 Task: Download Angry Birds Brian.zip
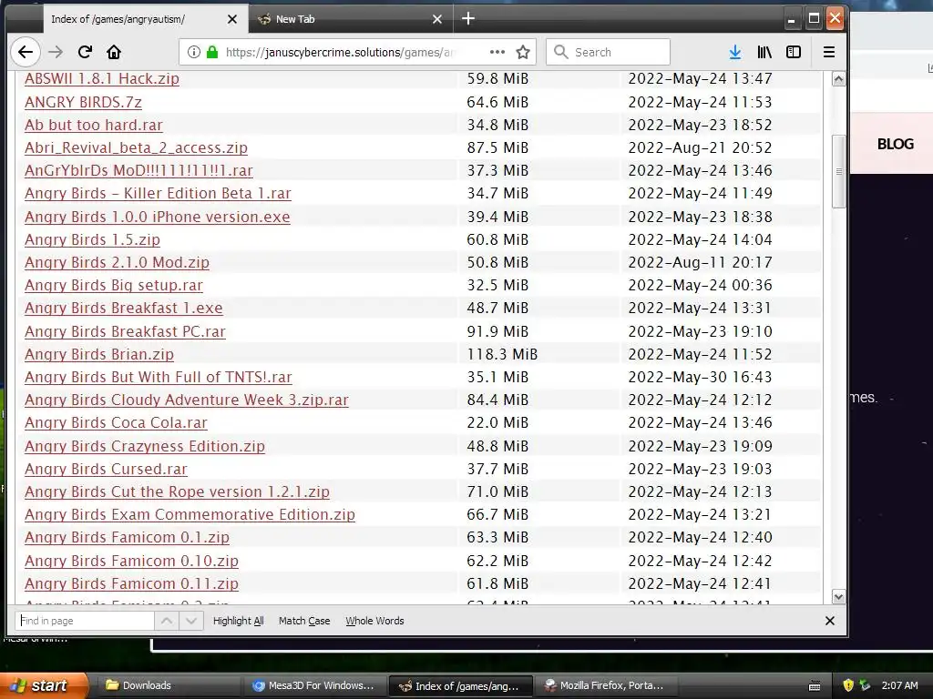pos(99,354)
